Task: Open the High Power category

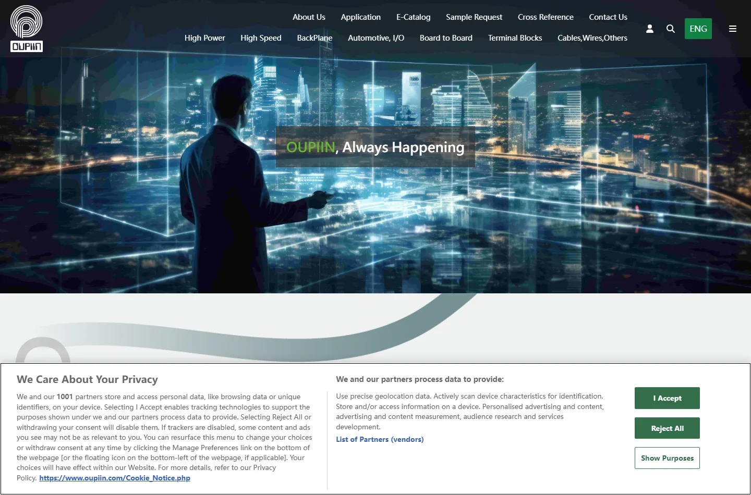Action: (x=205, y=38)
